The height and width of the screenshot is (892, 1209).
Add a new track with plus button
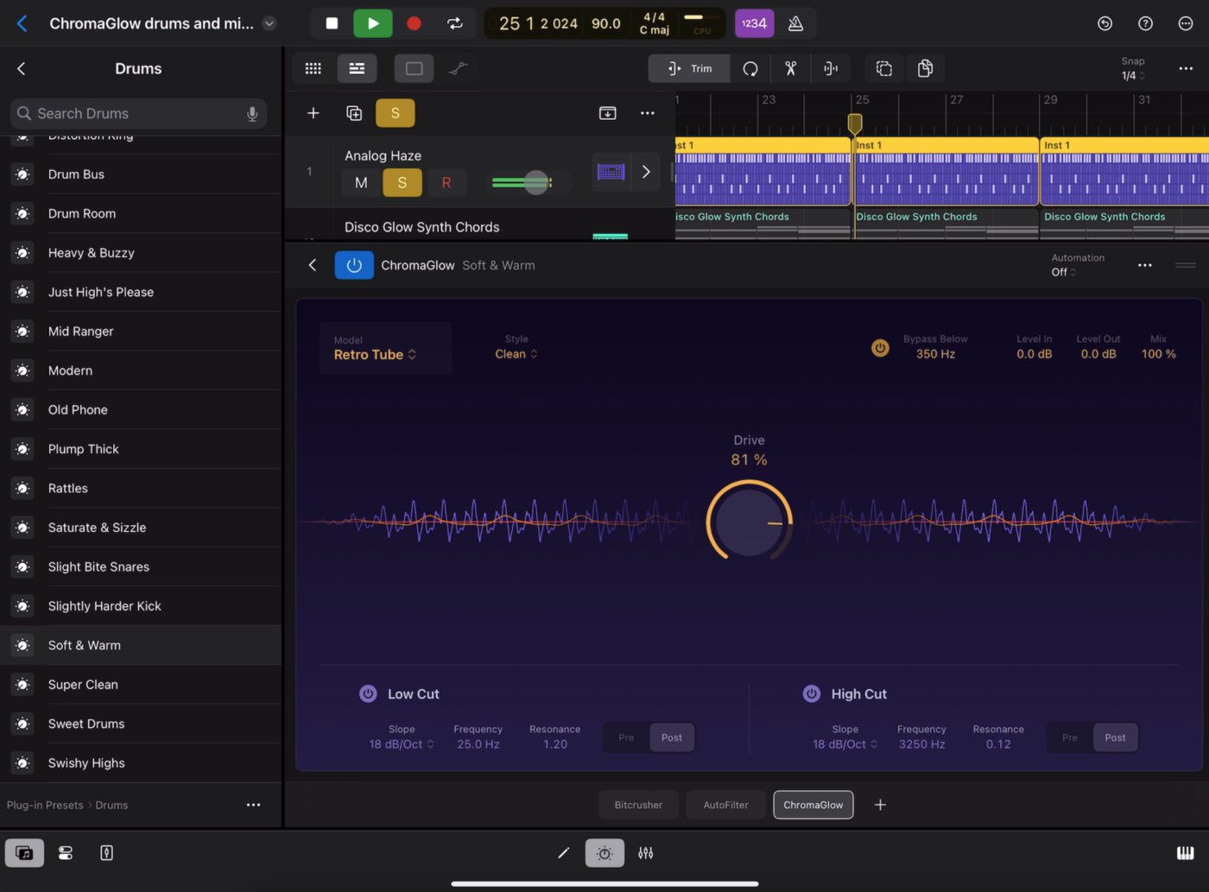pos(313,113)
